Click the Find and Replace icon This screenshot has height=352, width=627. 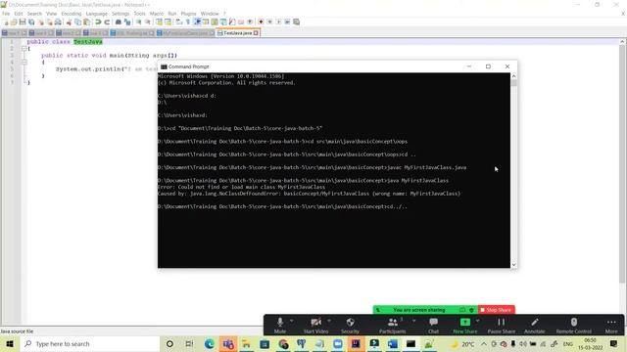coord(127,22)
